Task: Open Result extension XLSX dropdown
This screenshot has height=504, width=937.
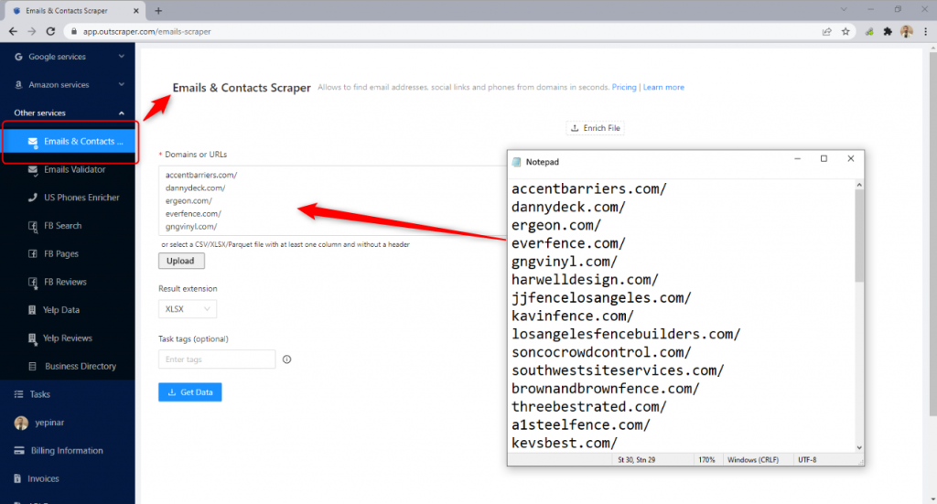Action: coord(188,309)
